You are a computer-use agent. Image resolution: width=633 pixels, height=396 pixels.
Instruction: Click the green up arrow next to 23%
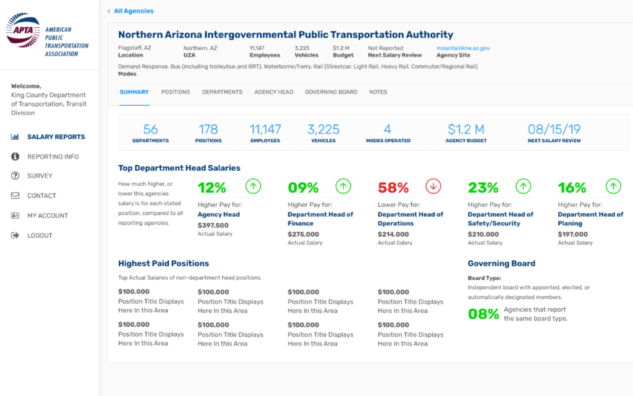click(x=523, y=186)
